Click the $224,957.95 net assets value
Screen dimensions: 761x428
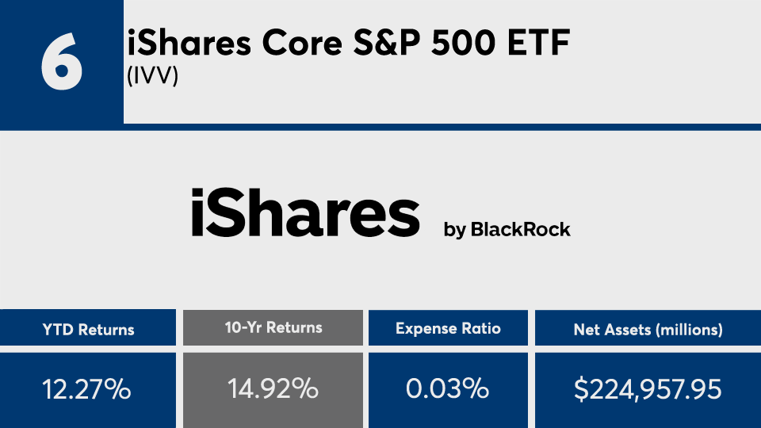648,390
